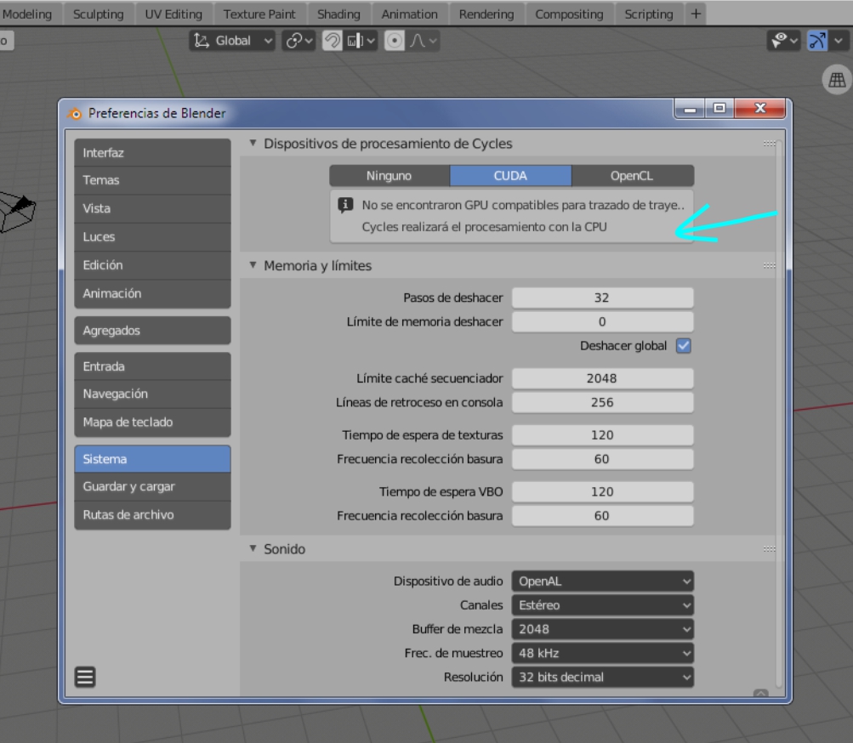Click the preferences window vertical scrollbar
Image resolution: width=853 pixels, height=743 pixels.
(x=779, y=413)
